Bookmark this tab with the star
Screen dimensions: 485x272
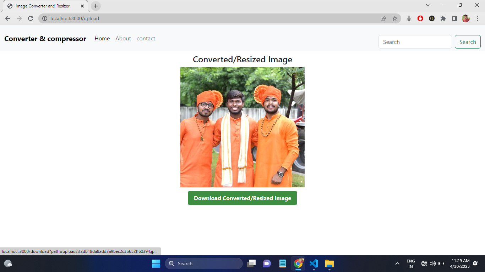395,18
